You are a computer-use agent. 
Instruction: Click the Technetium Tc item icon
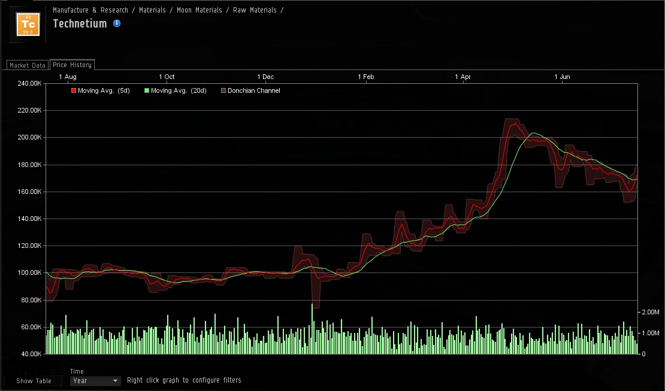pyautogui.click(x=28, y=24)
